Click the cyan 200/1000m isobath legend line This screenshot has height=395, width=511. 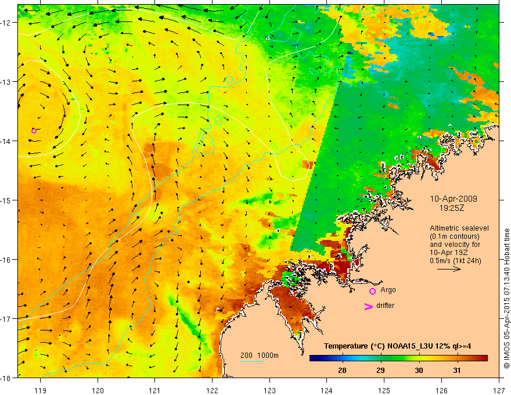coord(252,361)
